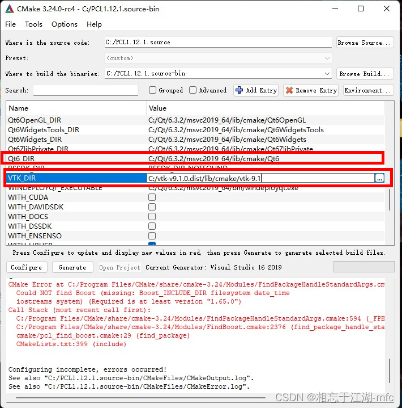This screenshot has height=408, width=402.
Task: Click the progress bar beside the generator label
Action: point(364,267)
